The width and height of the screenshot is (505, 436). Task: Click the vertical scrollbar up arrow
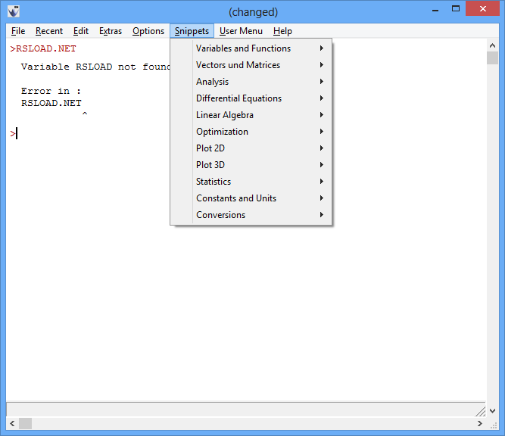point(492,45)
